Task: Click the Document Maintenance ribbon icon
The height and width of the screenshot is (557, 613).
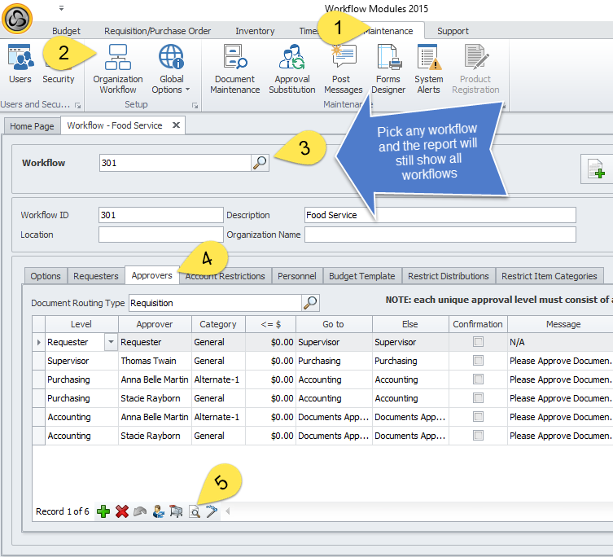Action: pos(235,68)
